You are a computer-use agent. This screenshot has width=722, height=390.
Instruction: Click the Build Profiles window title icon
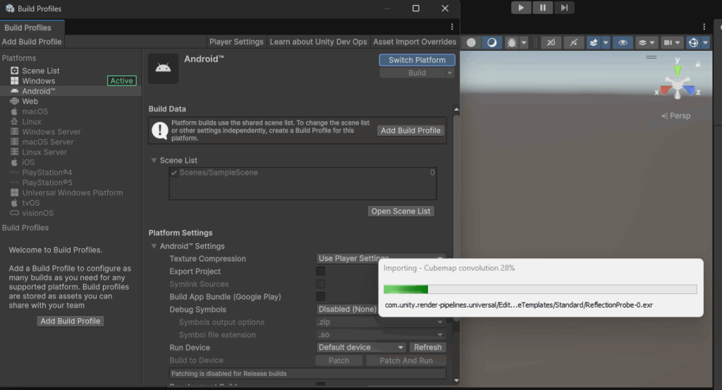point(10,8)
